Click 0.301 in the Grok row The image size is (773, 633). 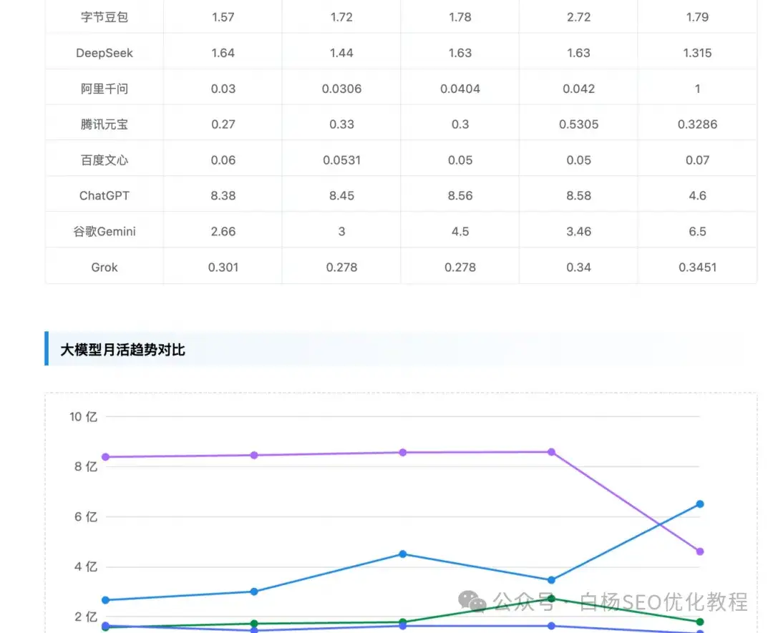[223, 268]
